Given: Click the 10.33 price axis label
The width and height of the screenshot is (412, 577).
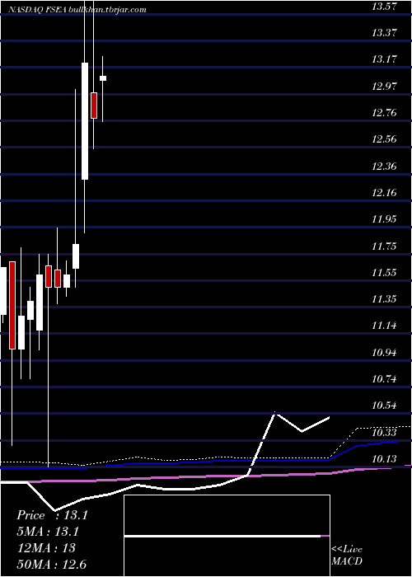Looking at the screenshot, I should [384, 433].
